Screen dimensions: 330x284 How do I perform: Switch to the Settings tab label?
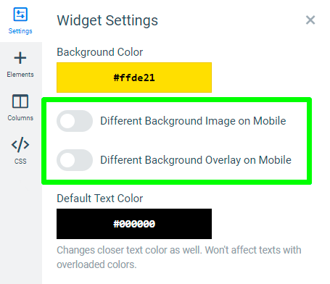[20, 31]
